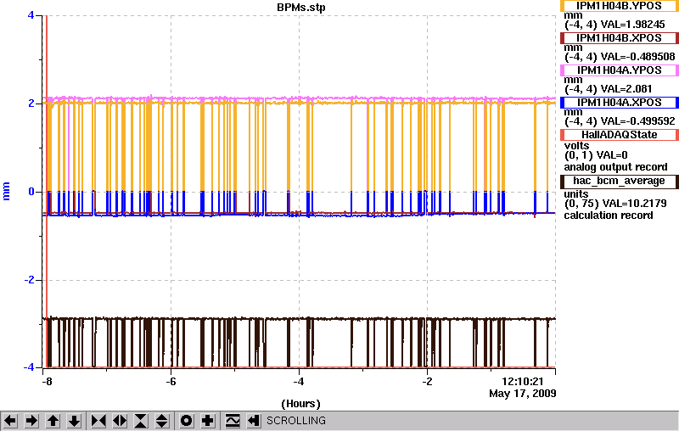Click the 12:10:21 timestamp label

pos(523,382)
